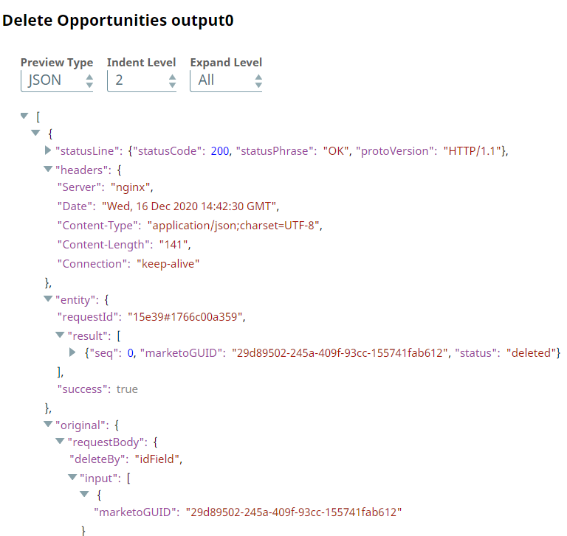The image size is (567, 536).
Task: Expand the statusLine node triangle
Action: coord(48,150)
